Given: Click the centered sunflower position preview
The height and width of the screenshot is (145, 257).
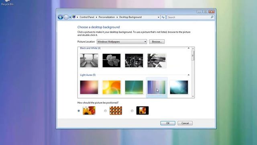Looking at the screenshot, I should tap(143, 110).
